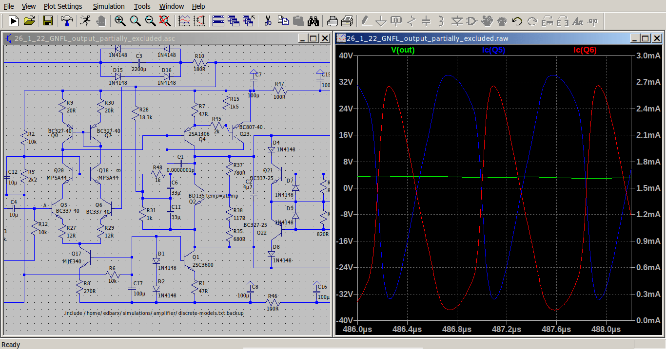This screenshot has width=666, height=349.
Task: Click the Autorange axes icon
Action: [x=199, y=20]
